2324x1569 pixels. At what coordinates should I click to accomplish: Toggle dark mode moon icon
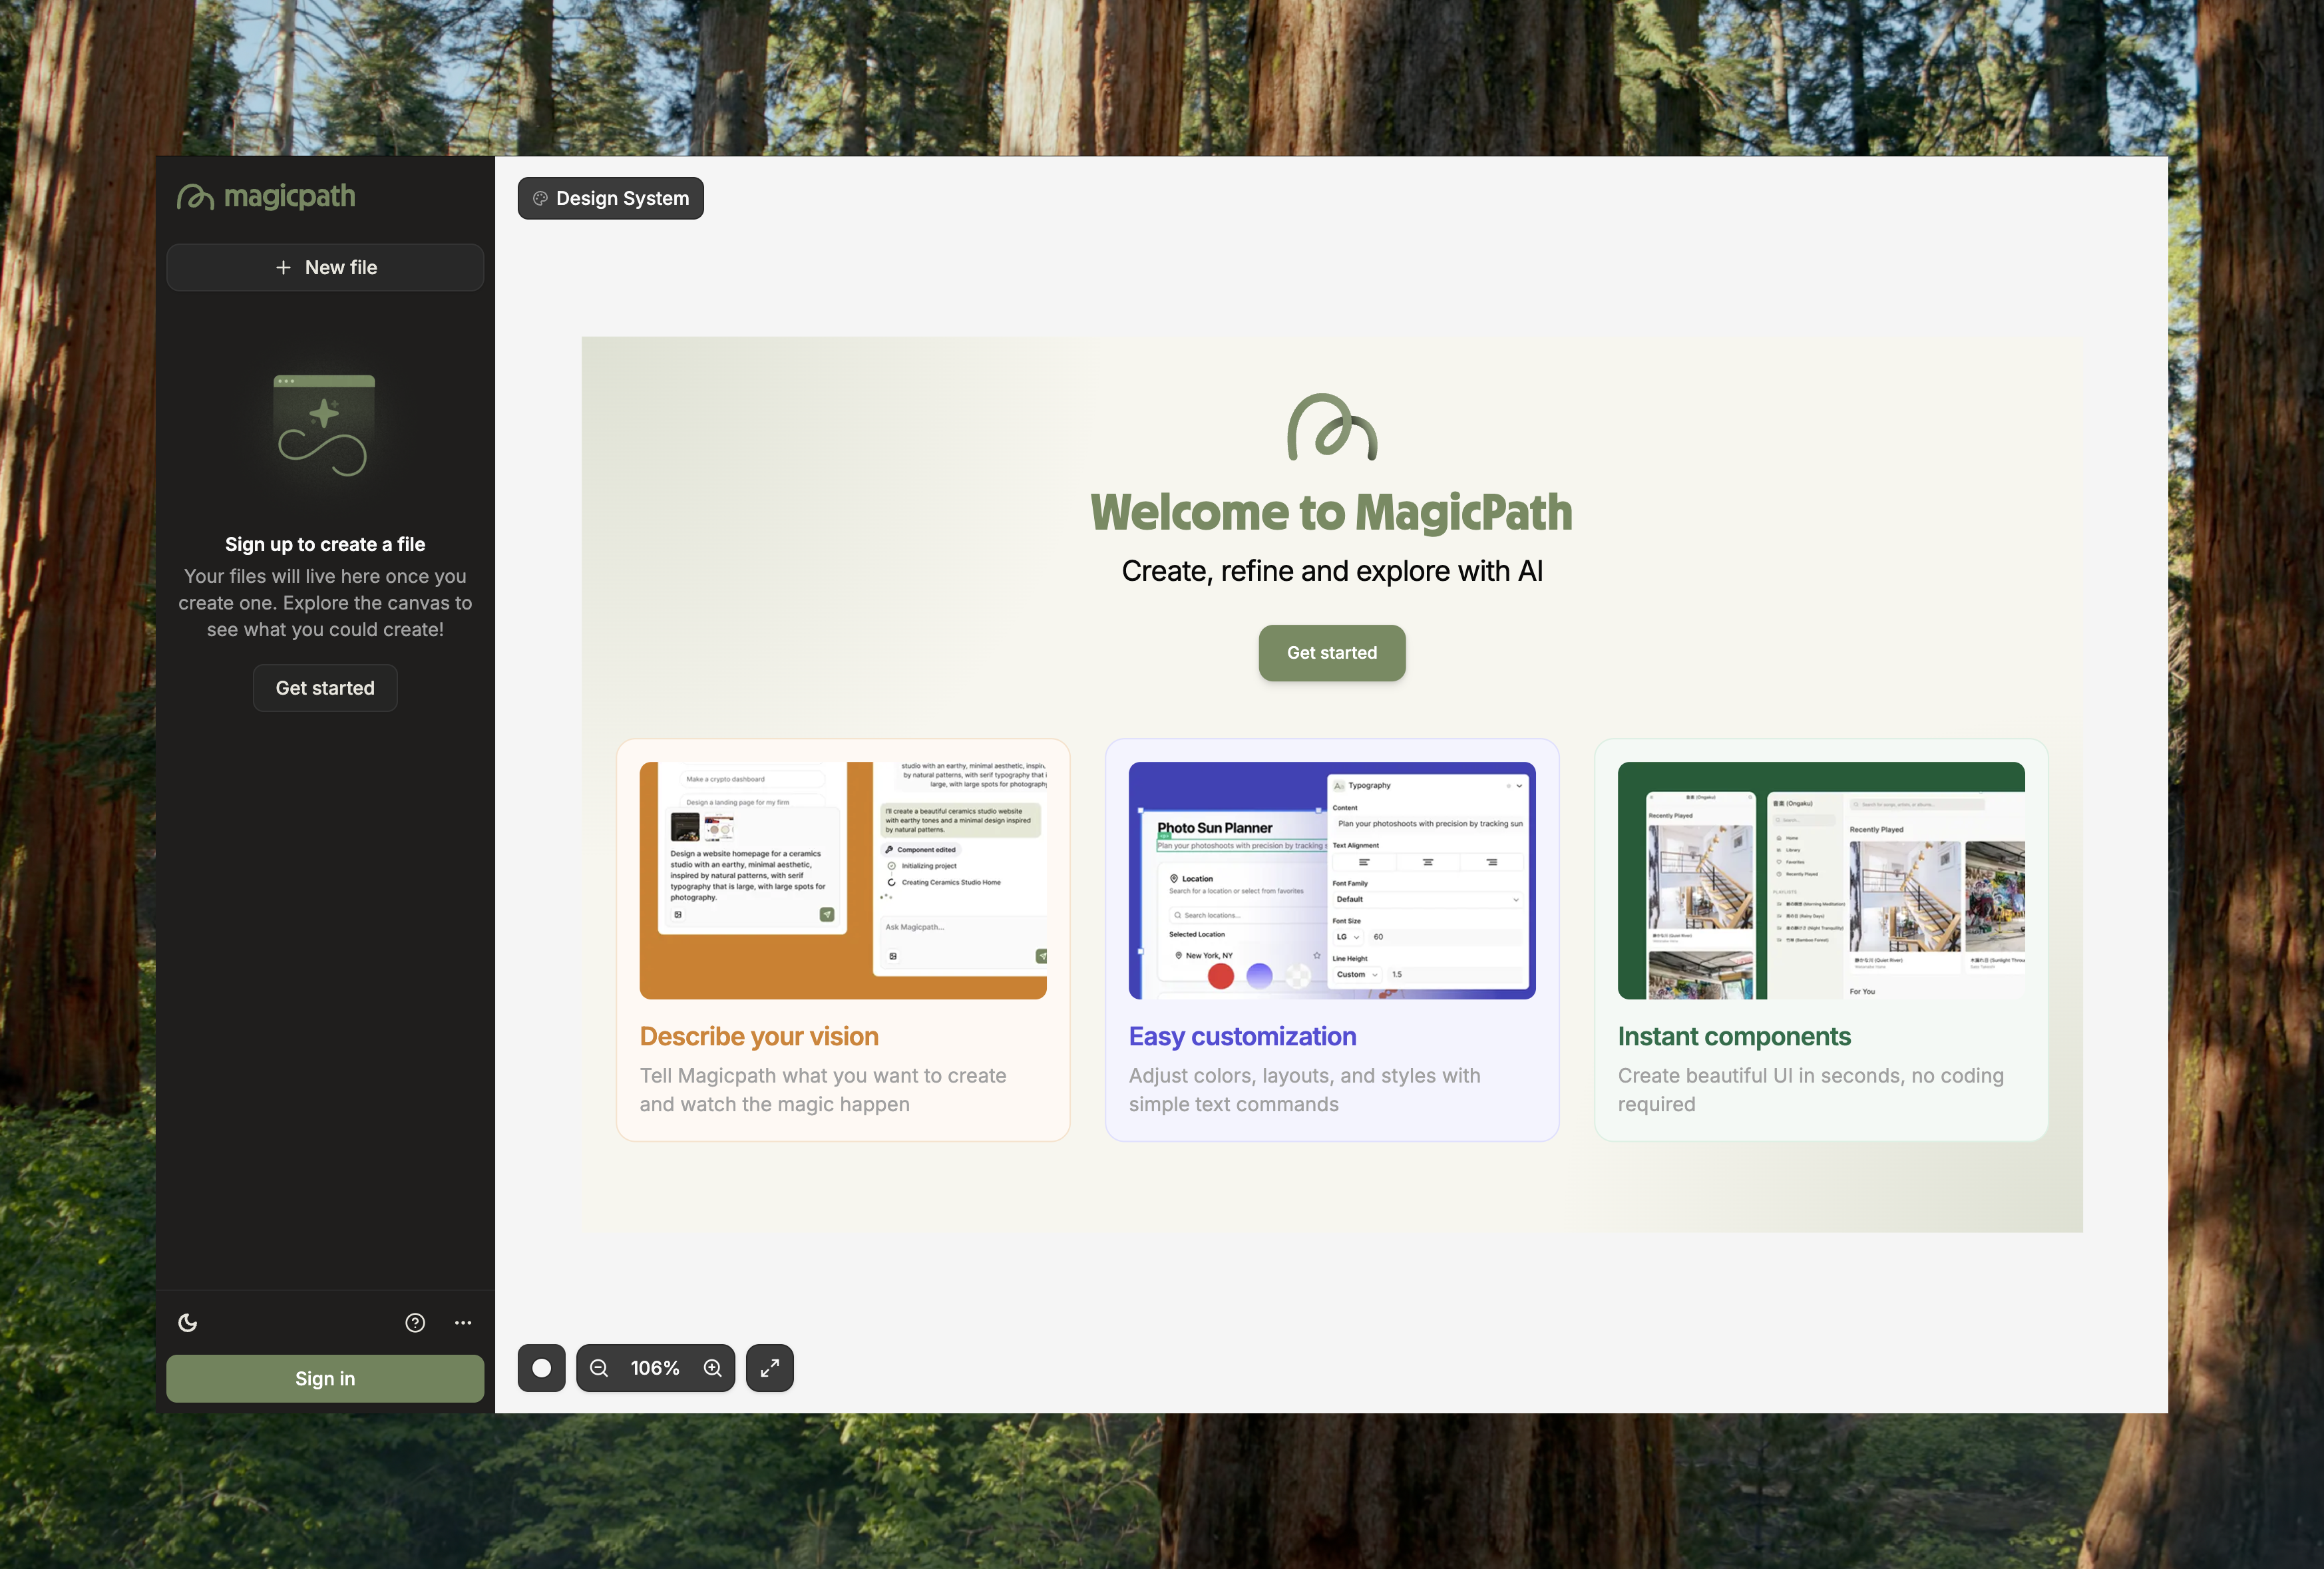(x=188, y=1323)
